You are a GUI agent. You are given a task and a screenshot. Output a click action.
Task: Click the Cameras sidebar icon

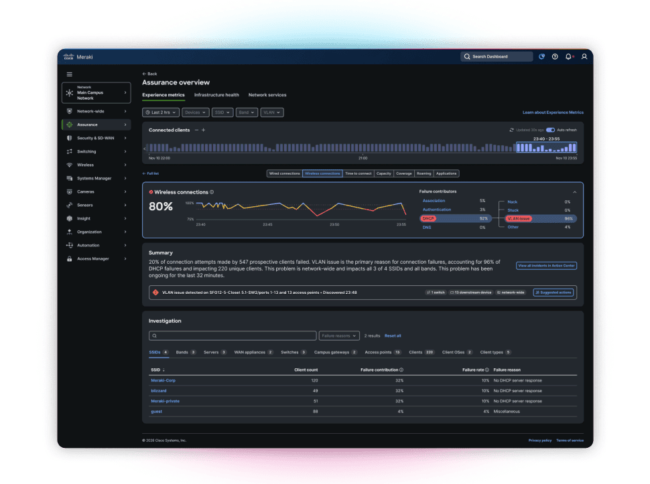70,191
